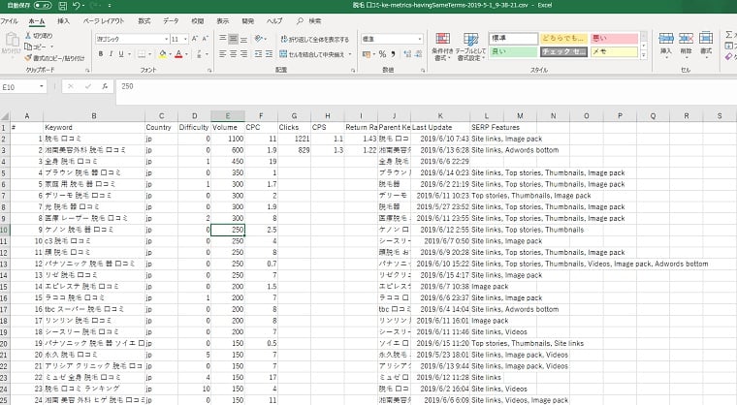
Task: Toggle Italic formatting
Action: [112, 54]
